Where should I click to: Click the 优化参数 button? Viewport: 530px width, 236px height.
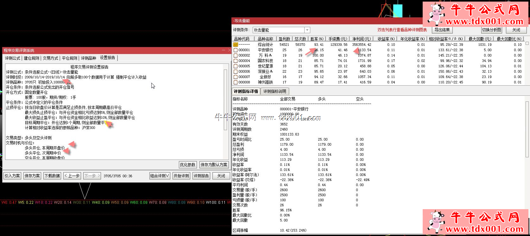[188, 165]
